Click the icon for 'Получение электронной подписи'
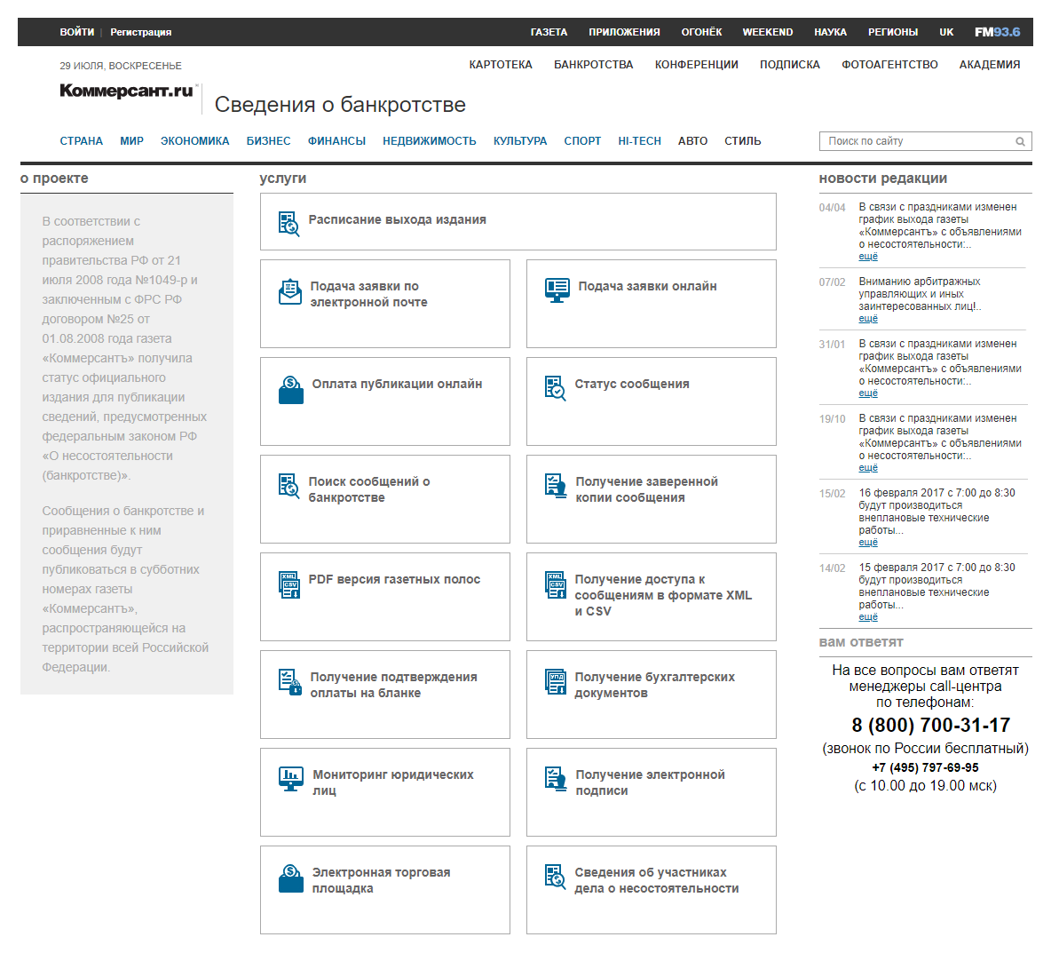This screenshot has width=1051, height=953. [557, 779]
